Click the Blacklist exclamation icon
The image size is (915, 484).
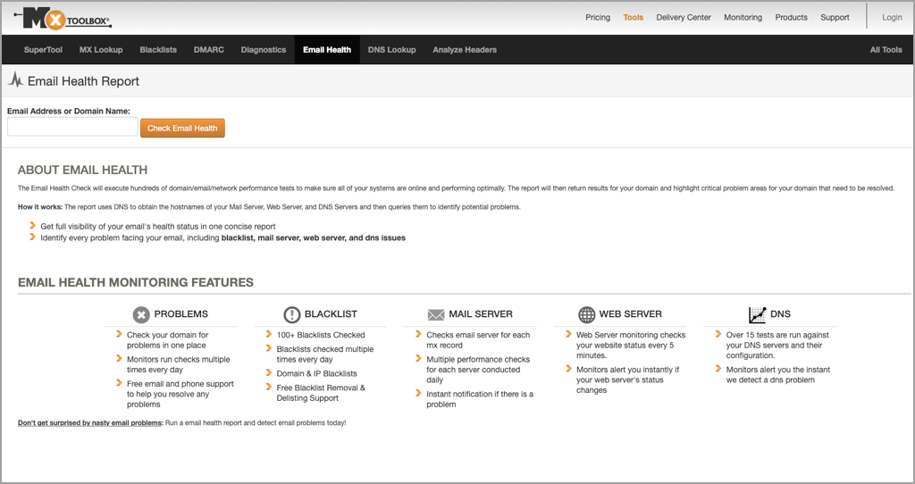click(291, 314)
